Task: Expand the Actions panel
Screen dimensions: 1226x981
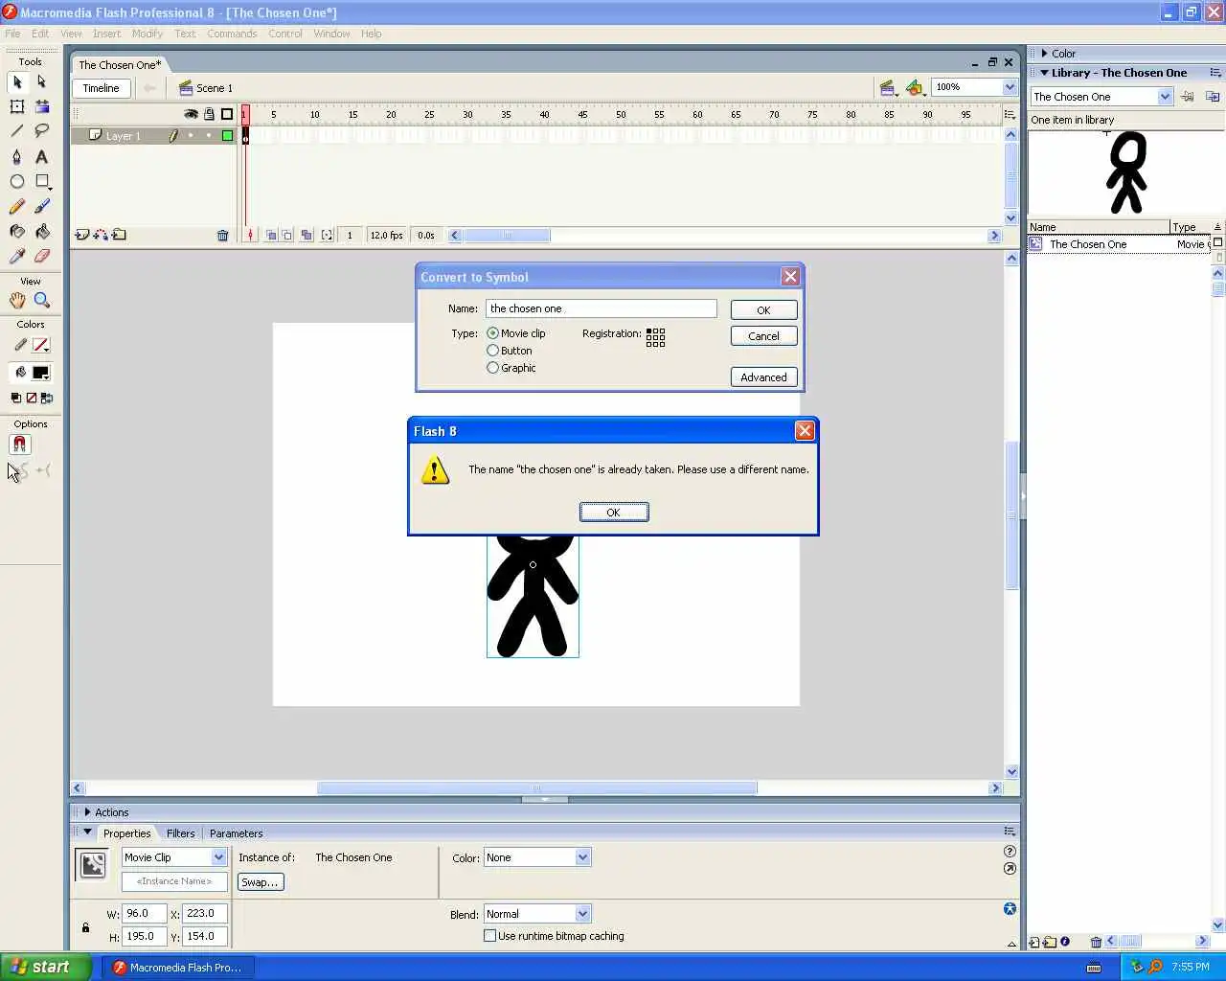Action: tap(87, 812)
